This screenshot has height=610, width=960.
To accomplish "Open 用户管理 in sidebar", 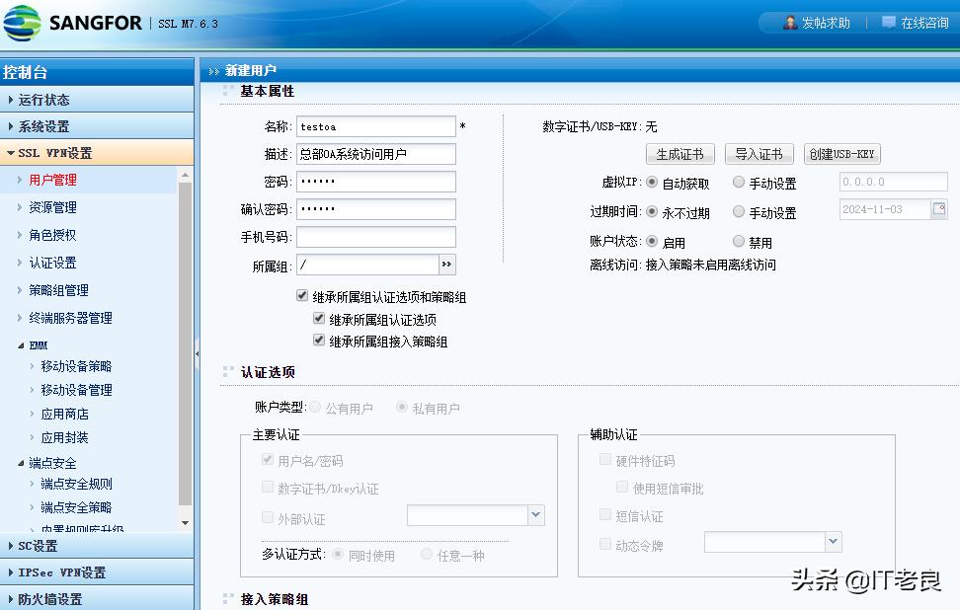I will coord(52,180).
